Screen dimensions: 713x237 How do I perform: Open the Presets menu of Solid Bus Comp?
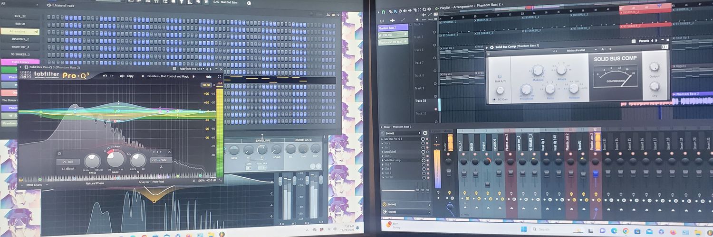click(x=644, y=41)
